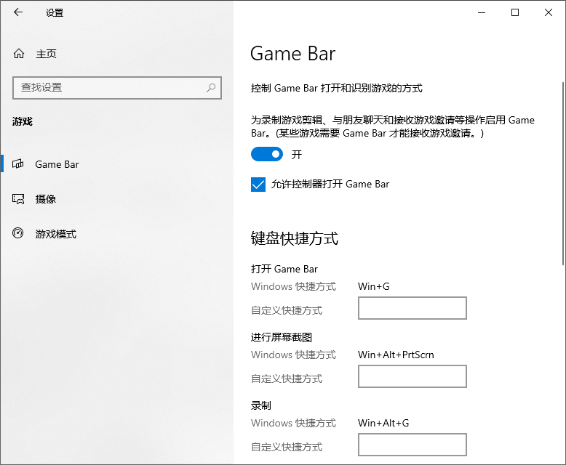The image size is (566, 465).
Task: Open the 主页 home icon
Action: click(x=19, y=54)
